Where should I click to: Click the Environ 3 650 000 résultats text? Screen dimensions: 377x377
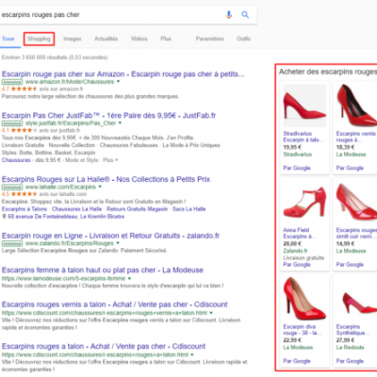click(x=55, y=57)
